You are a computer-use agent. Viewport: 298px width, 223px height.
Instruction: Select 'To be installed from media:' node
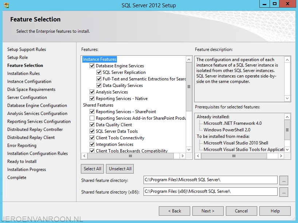point(223,136)
